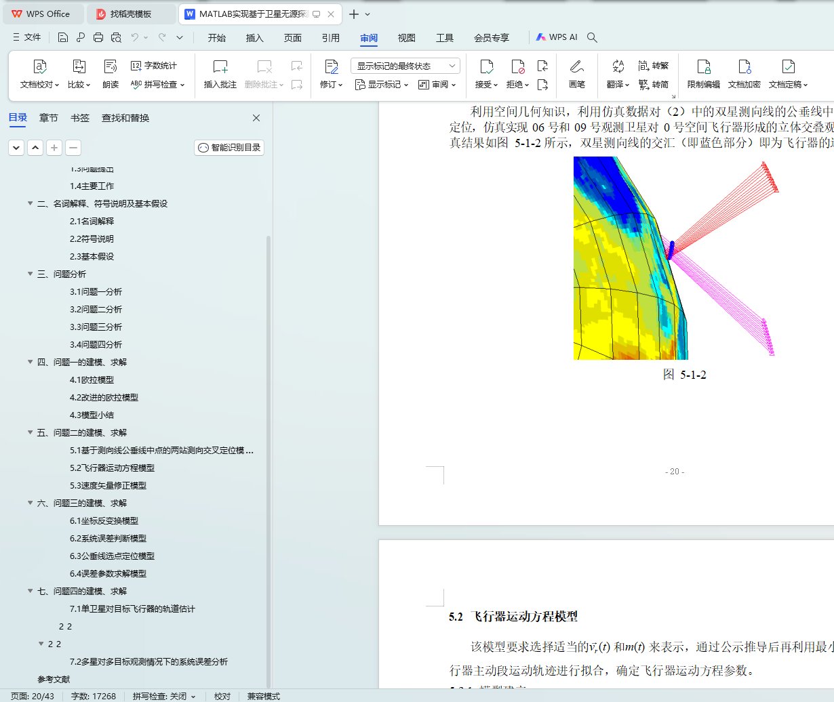Collapse 四、问题一的建模、求解 section
The height and width of the screenshot is (702, 834).
(30, 362)
